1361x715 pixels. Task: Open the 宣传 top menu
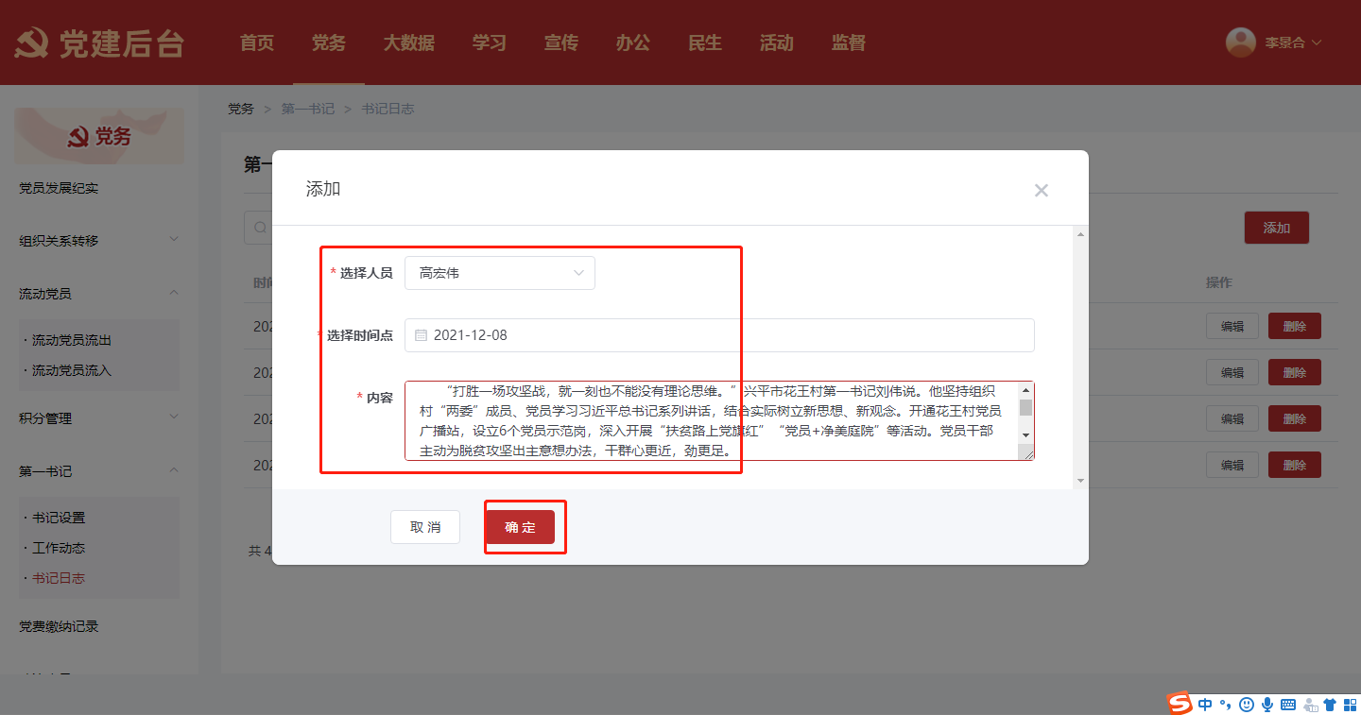coord(560,43)
